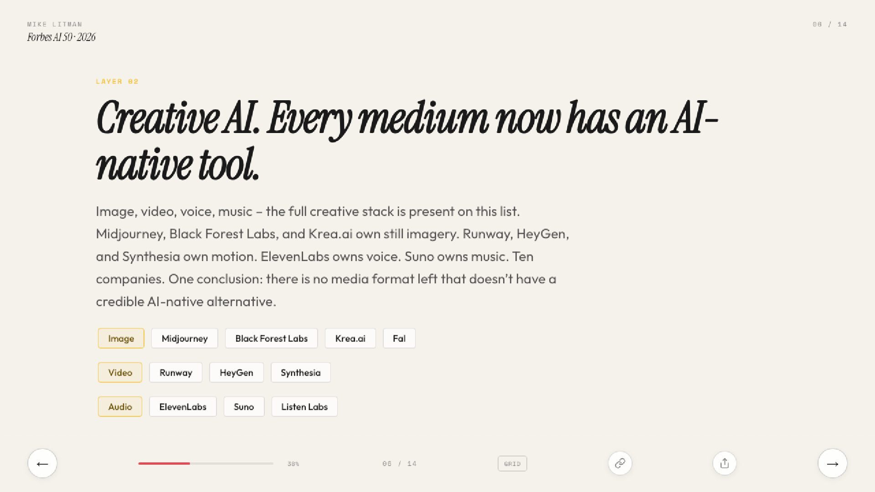Select the Suno chip
This screenshot has width=875, height=492.
[244, 407]
